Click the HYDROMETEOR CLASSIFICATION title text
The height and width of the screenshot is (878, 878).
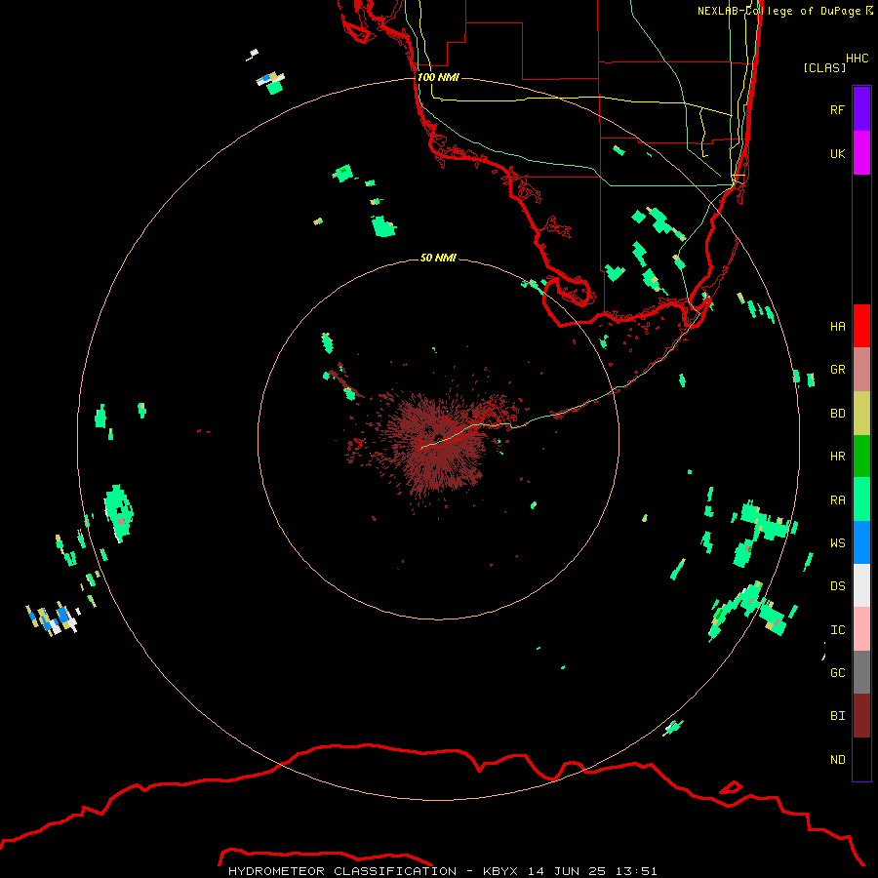point(342,871)
